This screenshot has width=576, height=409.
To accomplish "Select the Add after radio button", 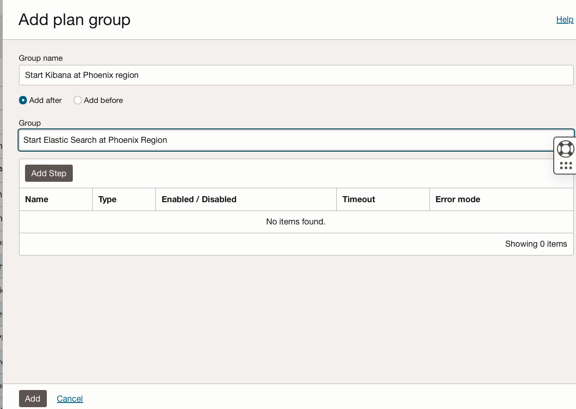I will pos(23,100).
